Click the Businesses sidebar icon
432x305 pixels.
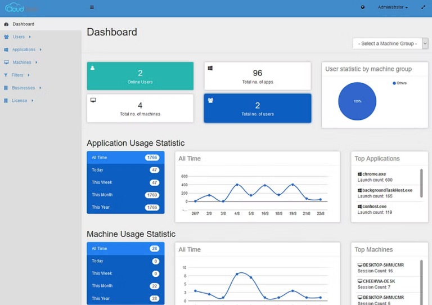pos(6,88)
